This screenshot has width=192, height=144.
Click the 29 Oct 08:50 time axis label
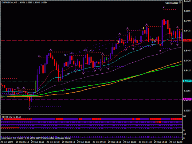click(x=84, y=142)
